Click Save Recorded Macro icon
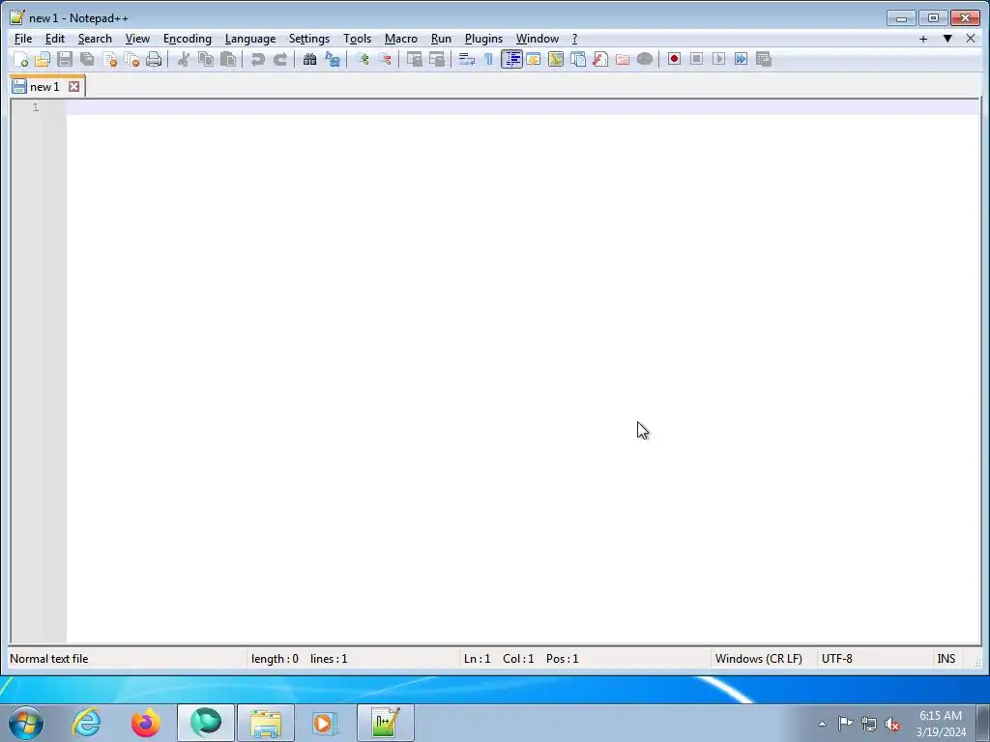The width and height of the screenshot is (990, 742). pos(764,59)
